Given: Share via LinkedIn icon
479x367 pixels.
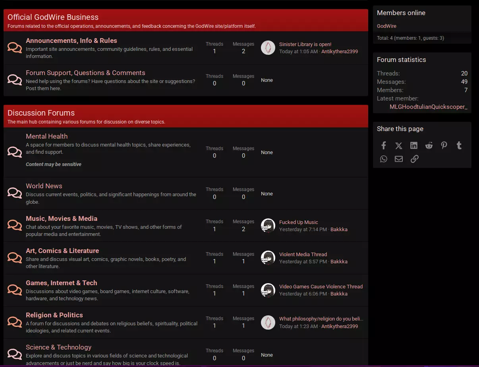Looking at the screenshot, I should tap(414, 145).
